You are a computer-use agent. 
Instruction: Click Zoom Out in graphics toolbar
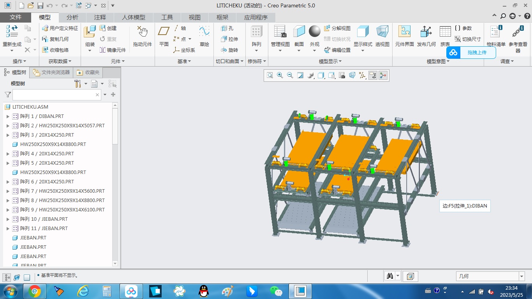[x=290, y=76]
